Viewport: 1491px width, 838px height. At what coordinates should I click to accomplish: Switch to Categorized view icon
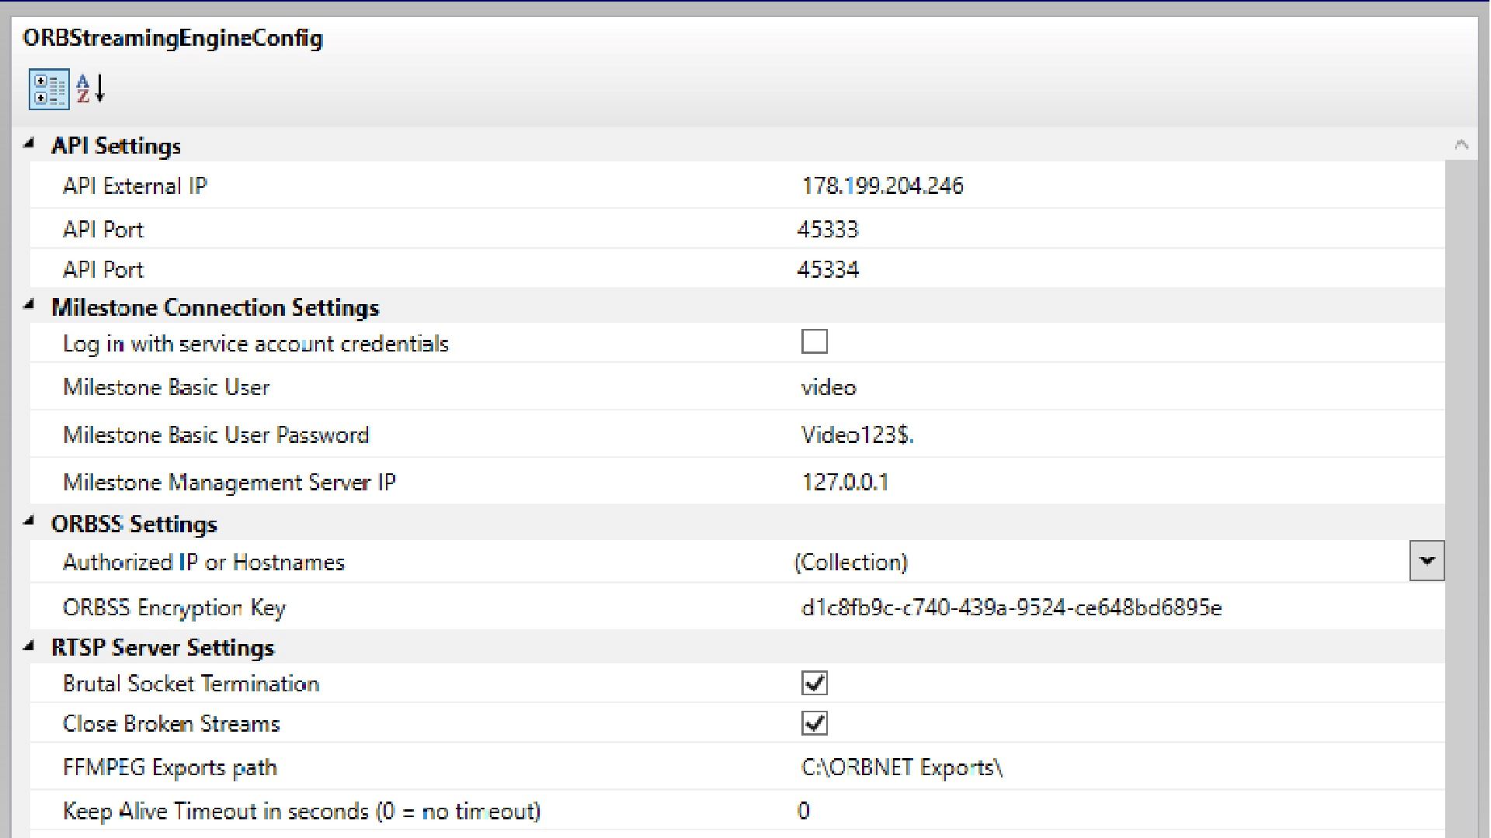49,89
